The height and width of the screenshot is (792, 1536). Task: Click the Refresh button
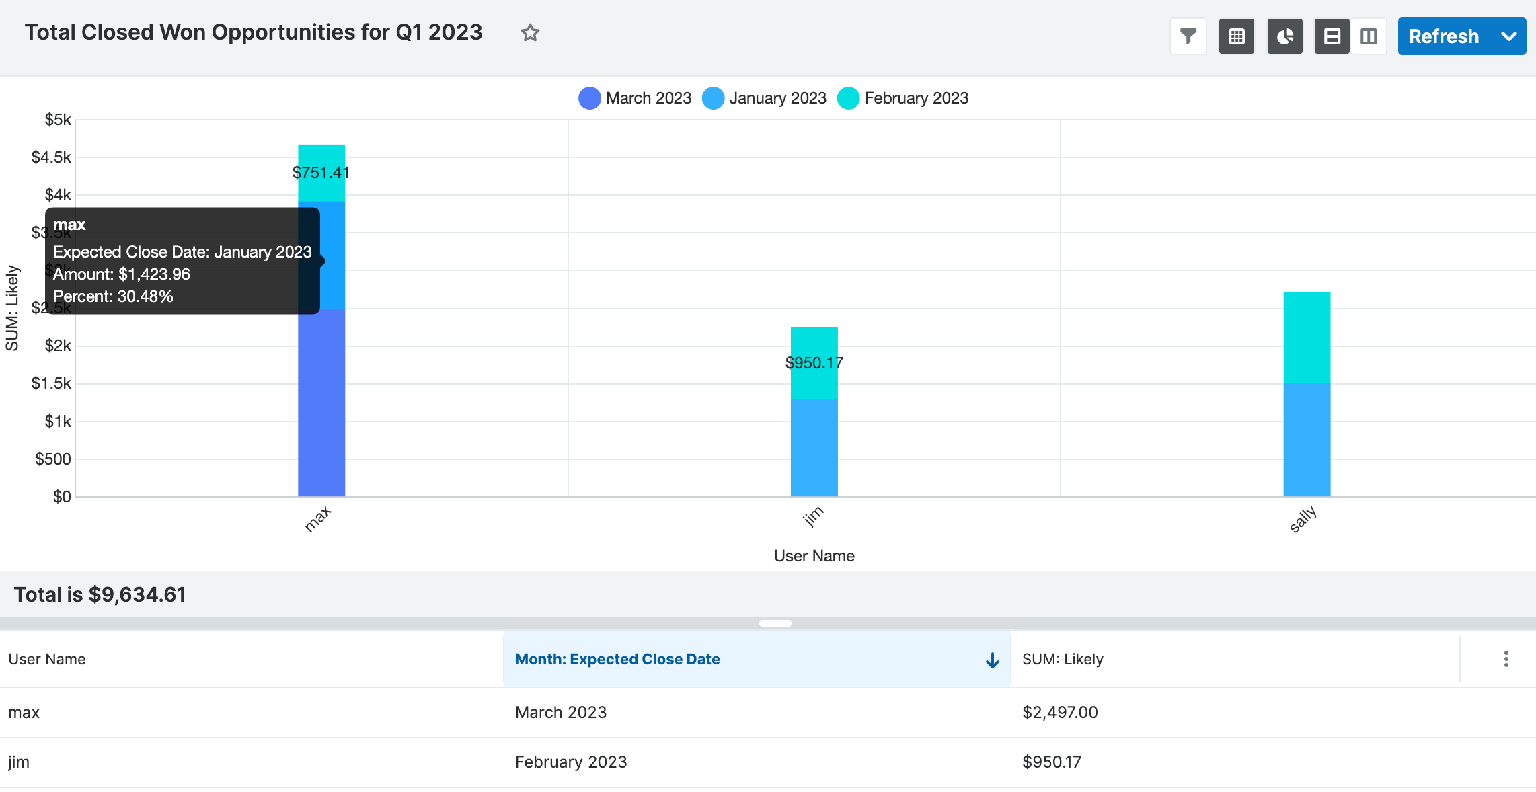[x=1444, y=36]
